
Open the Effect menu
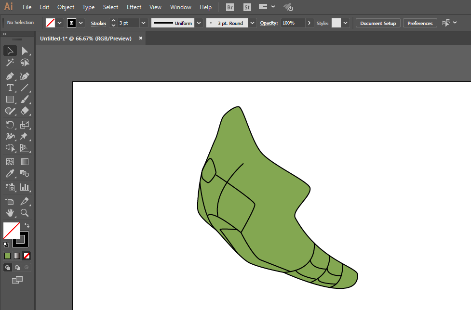pos(134,7)
